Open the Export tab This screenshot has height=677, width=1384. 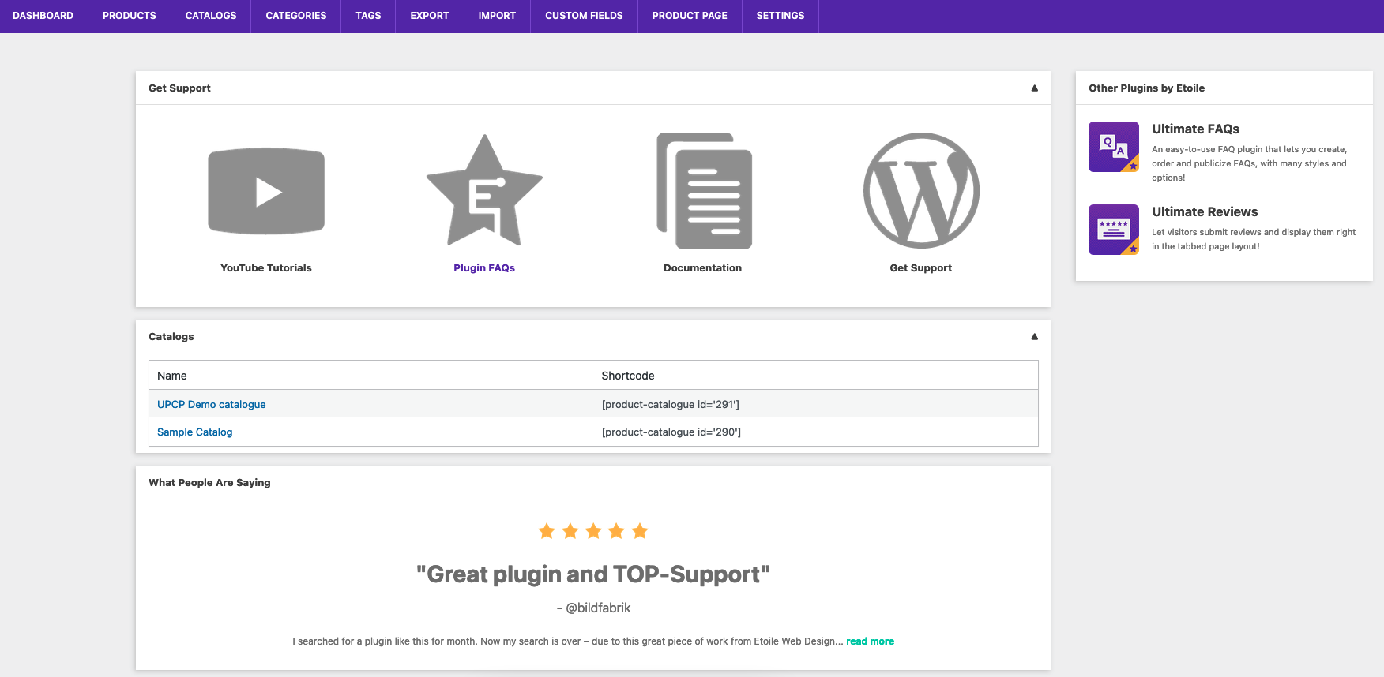[x=430, y=16]
